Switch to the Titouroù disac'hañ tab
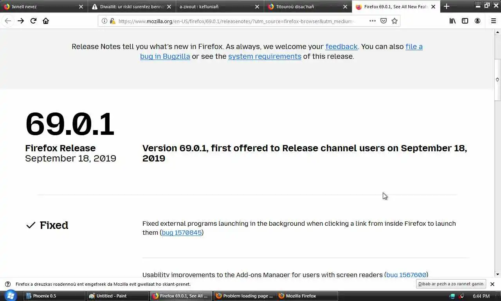 308,7
